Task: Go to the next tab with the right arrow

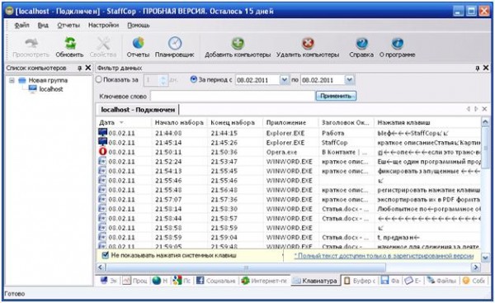Action: (476, 109)
